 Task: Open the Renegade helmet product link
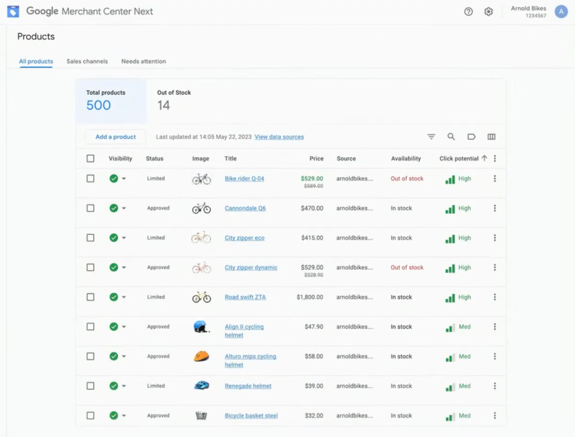[248, 386]
